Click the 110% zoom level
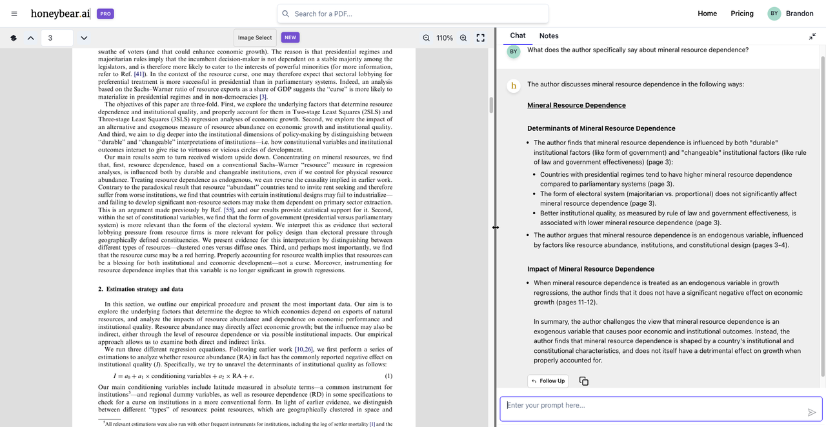The image size is (826, 427). [x=445, y=38]
